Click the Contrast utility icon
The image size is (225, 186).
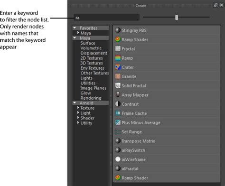[118, 104]
